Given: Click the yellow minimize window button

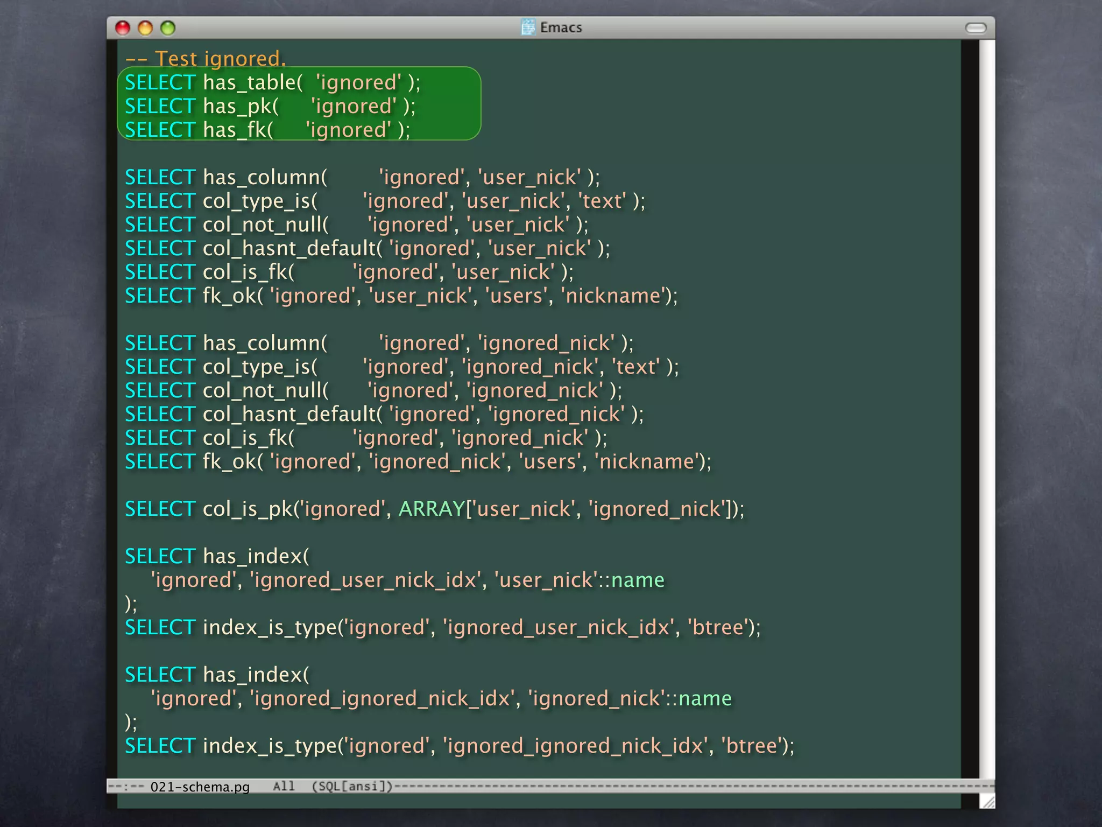Looking at the screenshot, I should (x=145, y=28).
